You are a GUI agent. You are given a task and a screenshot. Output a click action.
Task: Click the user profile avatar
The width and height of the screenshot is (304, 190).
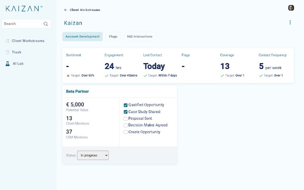[x=291, y=7]
